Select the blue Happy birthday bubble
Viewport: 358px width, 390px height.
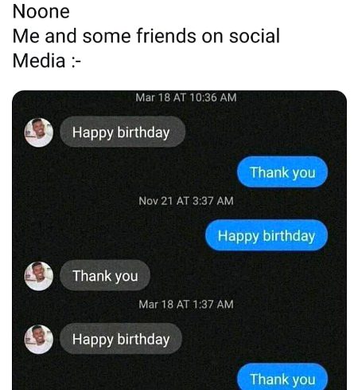tap(267, 235)
